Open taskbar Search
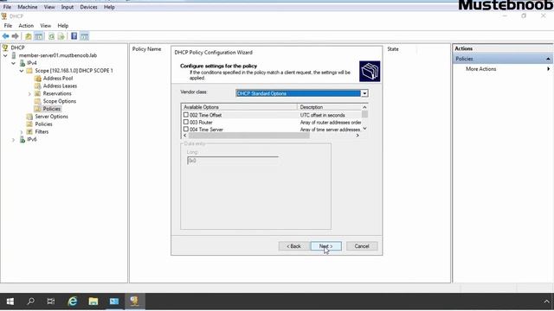554x311 pixels. coord(31,301)
